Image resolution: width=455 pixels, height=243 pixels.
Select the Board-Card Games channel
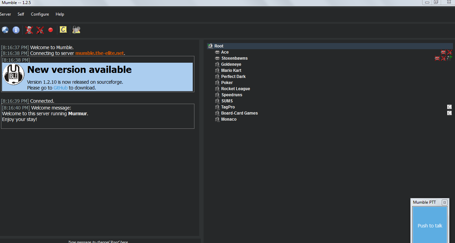240,113
